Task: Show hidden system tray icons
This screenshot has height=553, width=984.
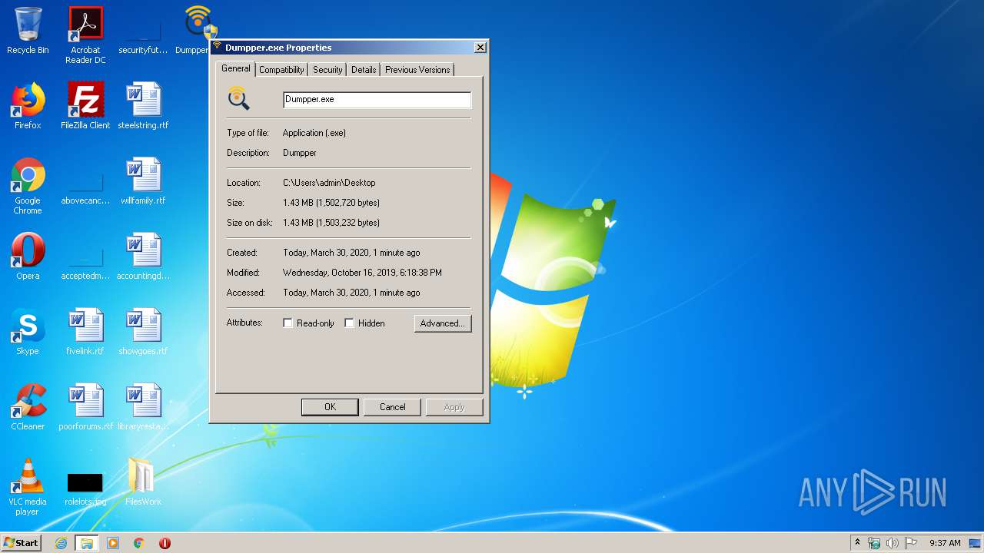Action: [x=858, y=543]
